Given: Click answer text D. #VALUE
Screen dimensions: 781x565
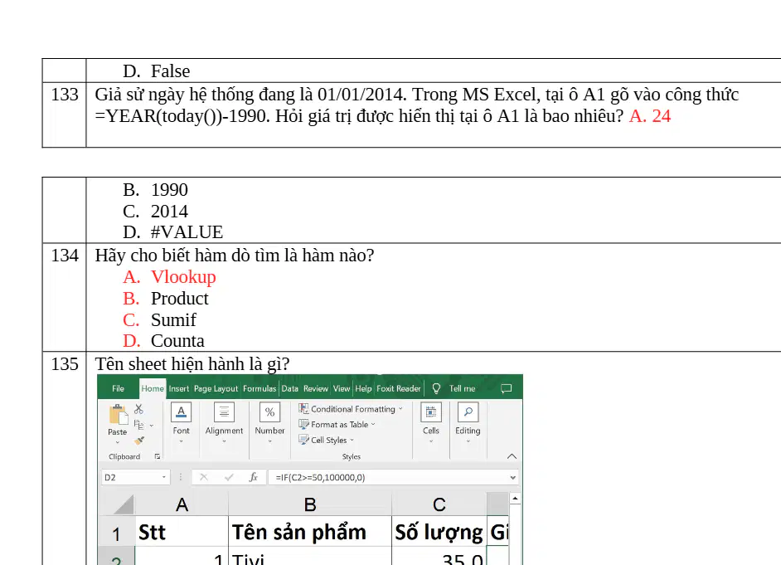Looking at the screenshot, I should point(172,232).
